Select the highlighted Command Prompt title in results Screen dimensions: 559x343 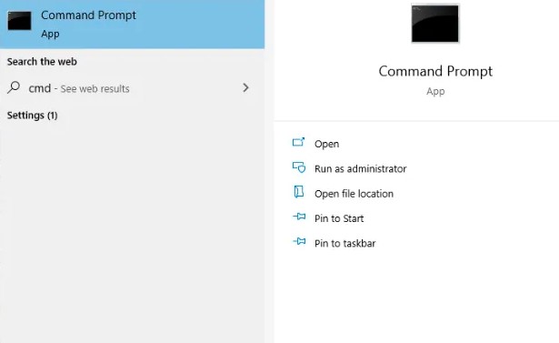pyautogui.click(x=88, y=15)
